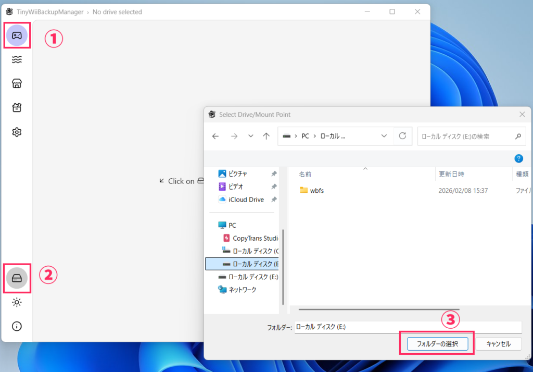This screenshot has width=533, height=372.
Task: Open the info about icon
Action: click(x=17, y=326)
